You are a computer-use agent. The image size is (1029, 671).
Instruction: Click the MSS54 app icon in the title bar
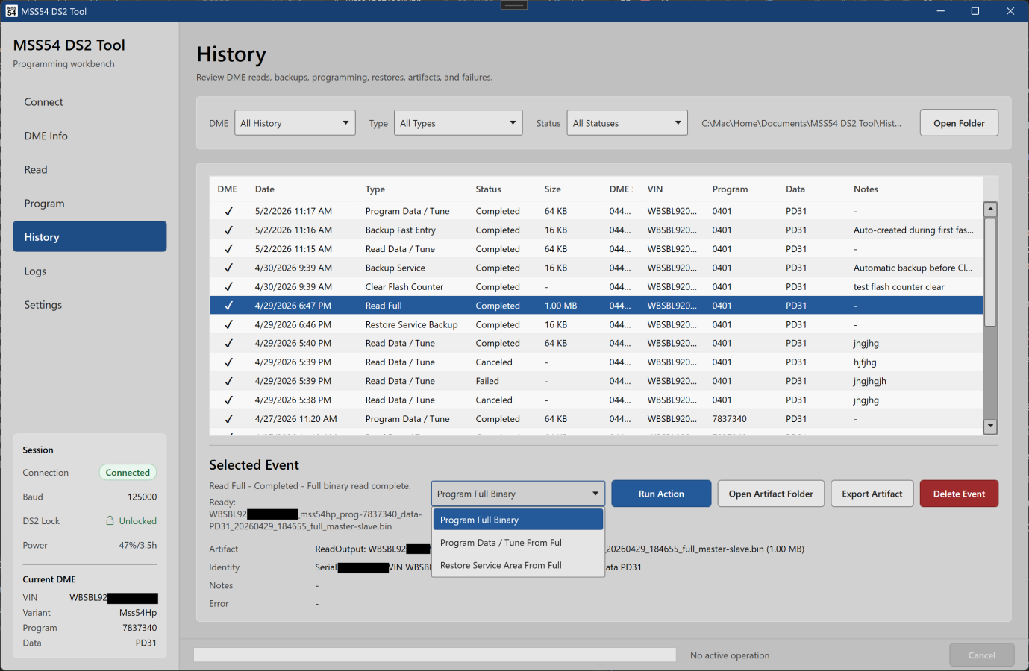pos(11,11)
